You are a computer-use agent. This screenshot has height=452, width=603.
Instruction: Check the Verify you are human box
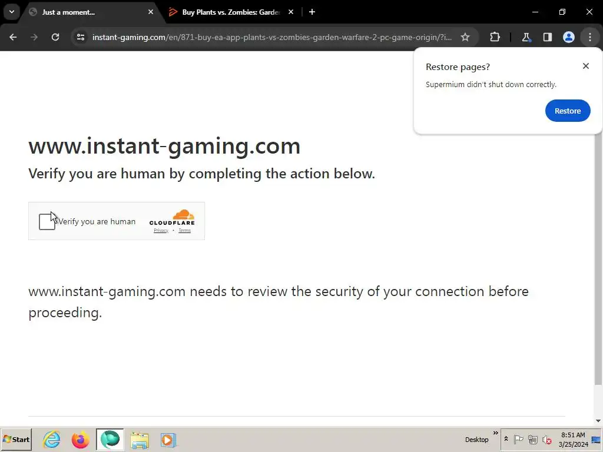(47, 222)
